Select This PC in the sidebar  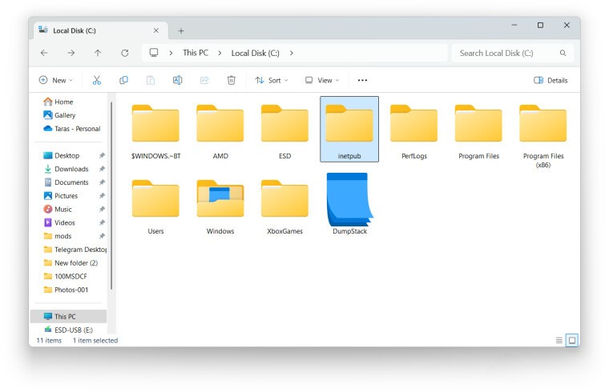68,316
